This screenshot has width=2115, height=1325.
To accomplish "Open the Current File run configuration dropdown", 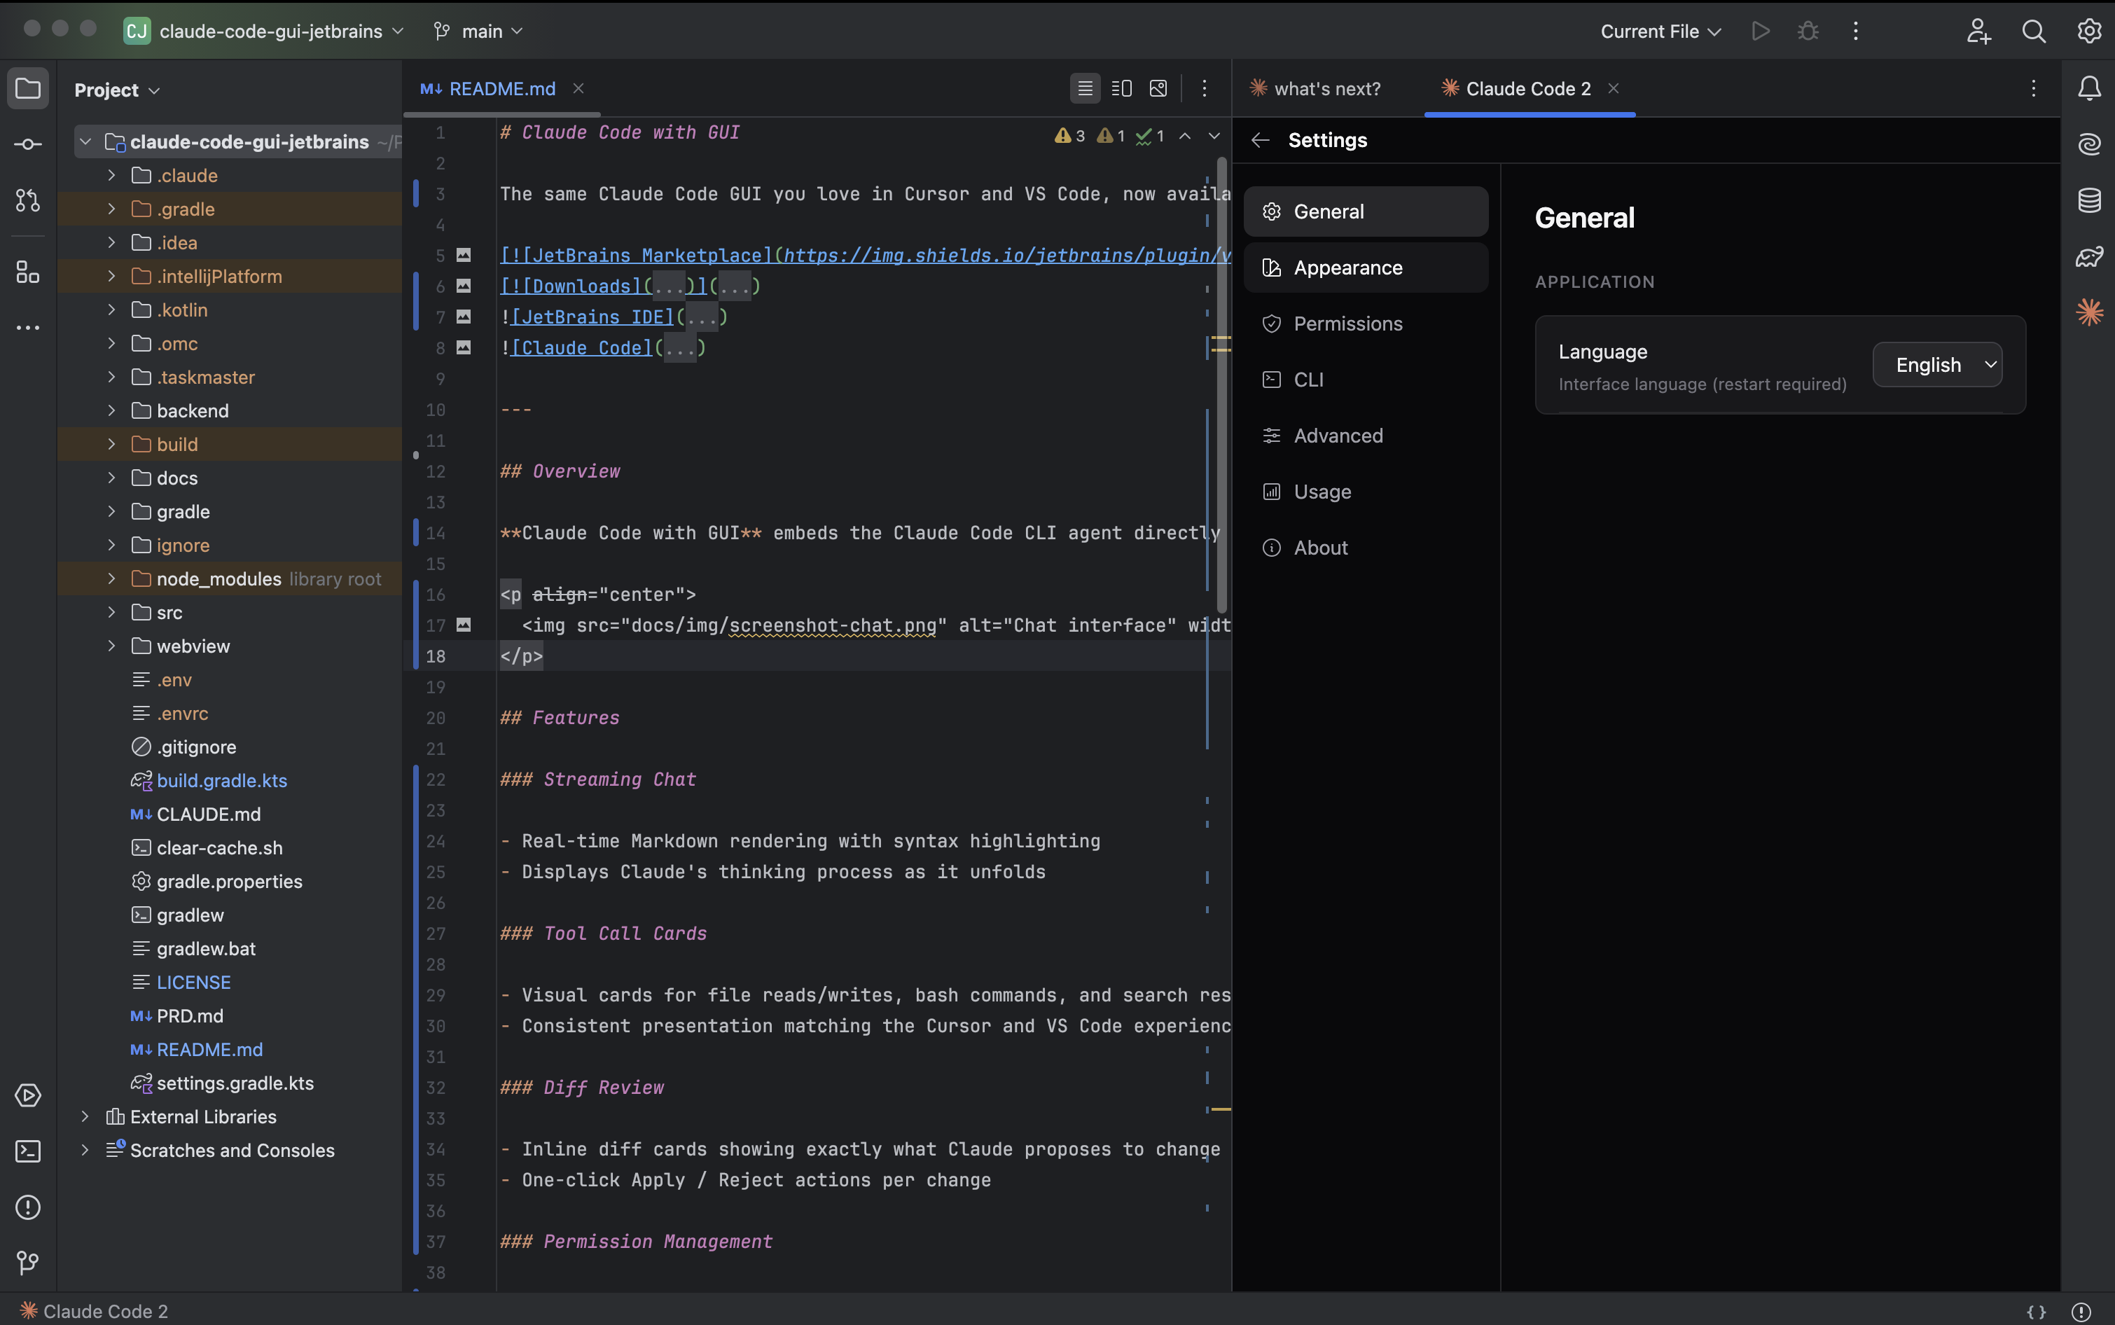I will coord(1660,32).
